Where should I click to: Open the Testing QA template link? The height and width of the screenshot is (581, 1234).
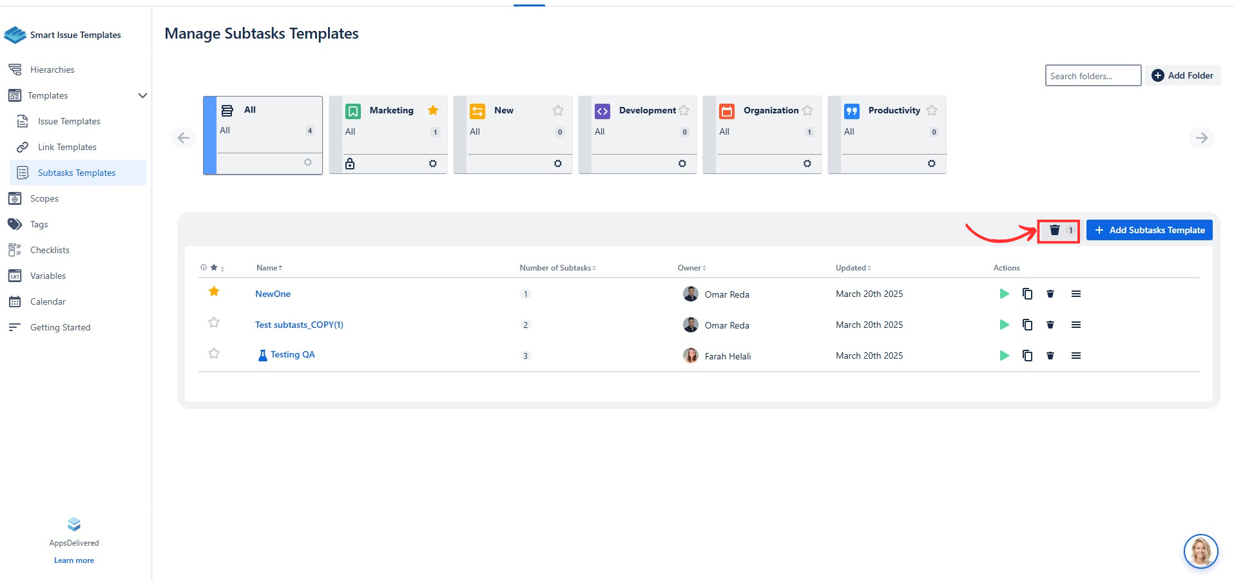292,354
